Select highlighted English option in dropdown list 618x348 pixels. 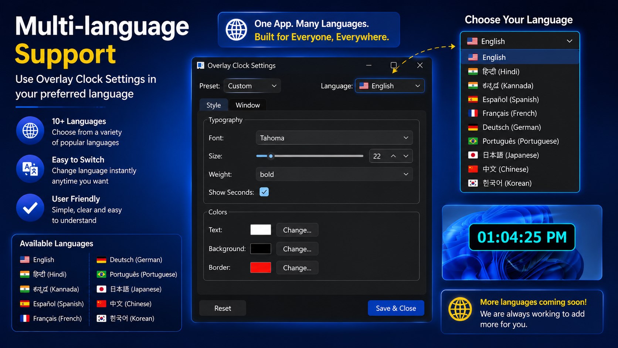[520, 57]
